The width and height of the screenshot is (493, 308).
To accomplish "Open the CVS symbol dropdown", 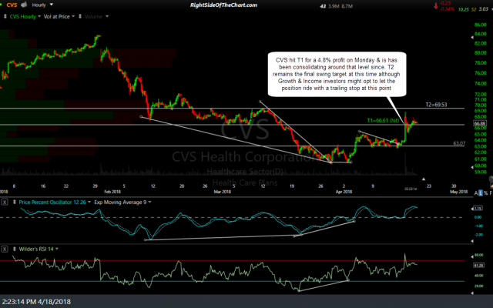I will click(x=13, y=5).
